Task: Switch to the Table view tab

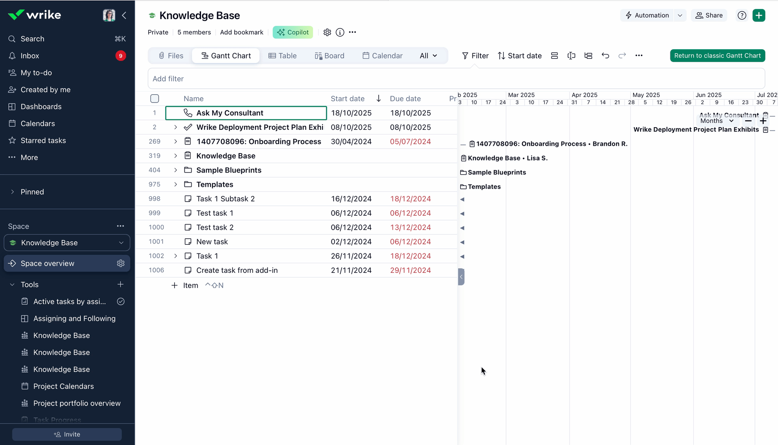Action: [x=282, y=56]
